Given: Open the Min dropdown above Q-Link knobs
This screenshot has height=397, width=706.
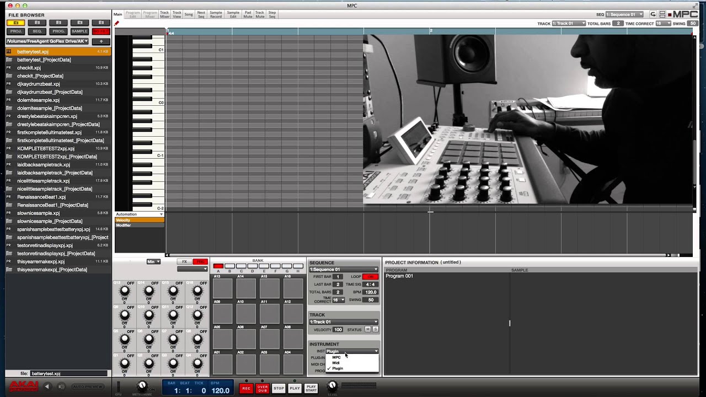Looking at the screenshot, I should click(x=153, y=262).
